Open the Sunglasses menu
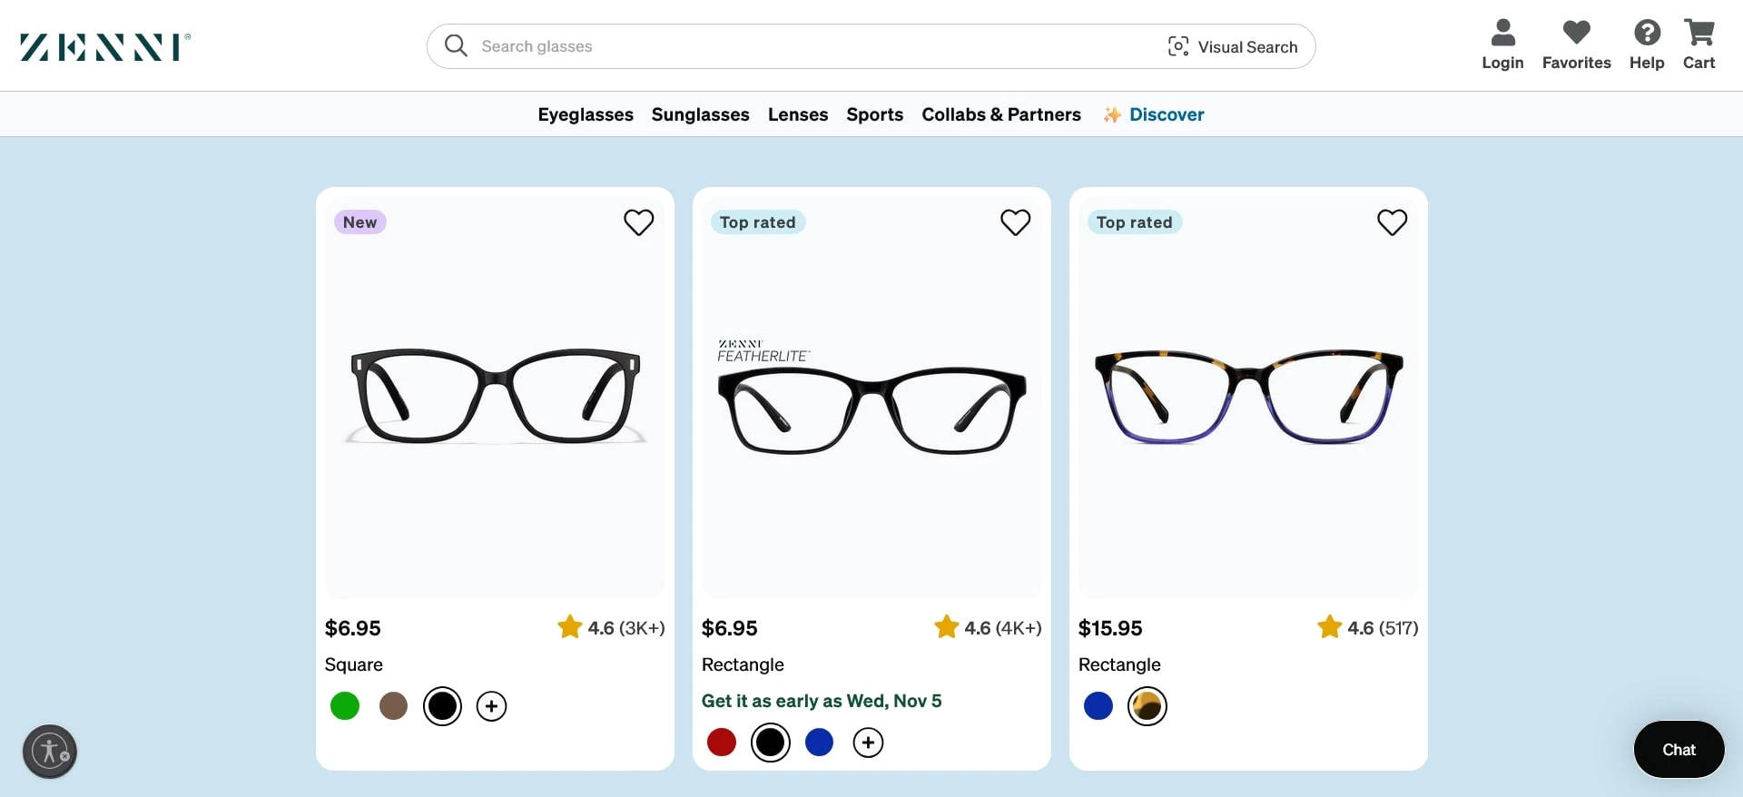This screenshot has width=1743, height=797. (x=700, y=114)
